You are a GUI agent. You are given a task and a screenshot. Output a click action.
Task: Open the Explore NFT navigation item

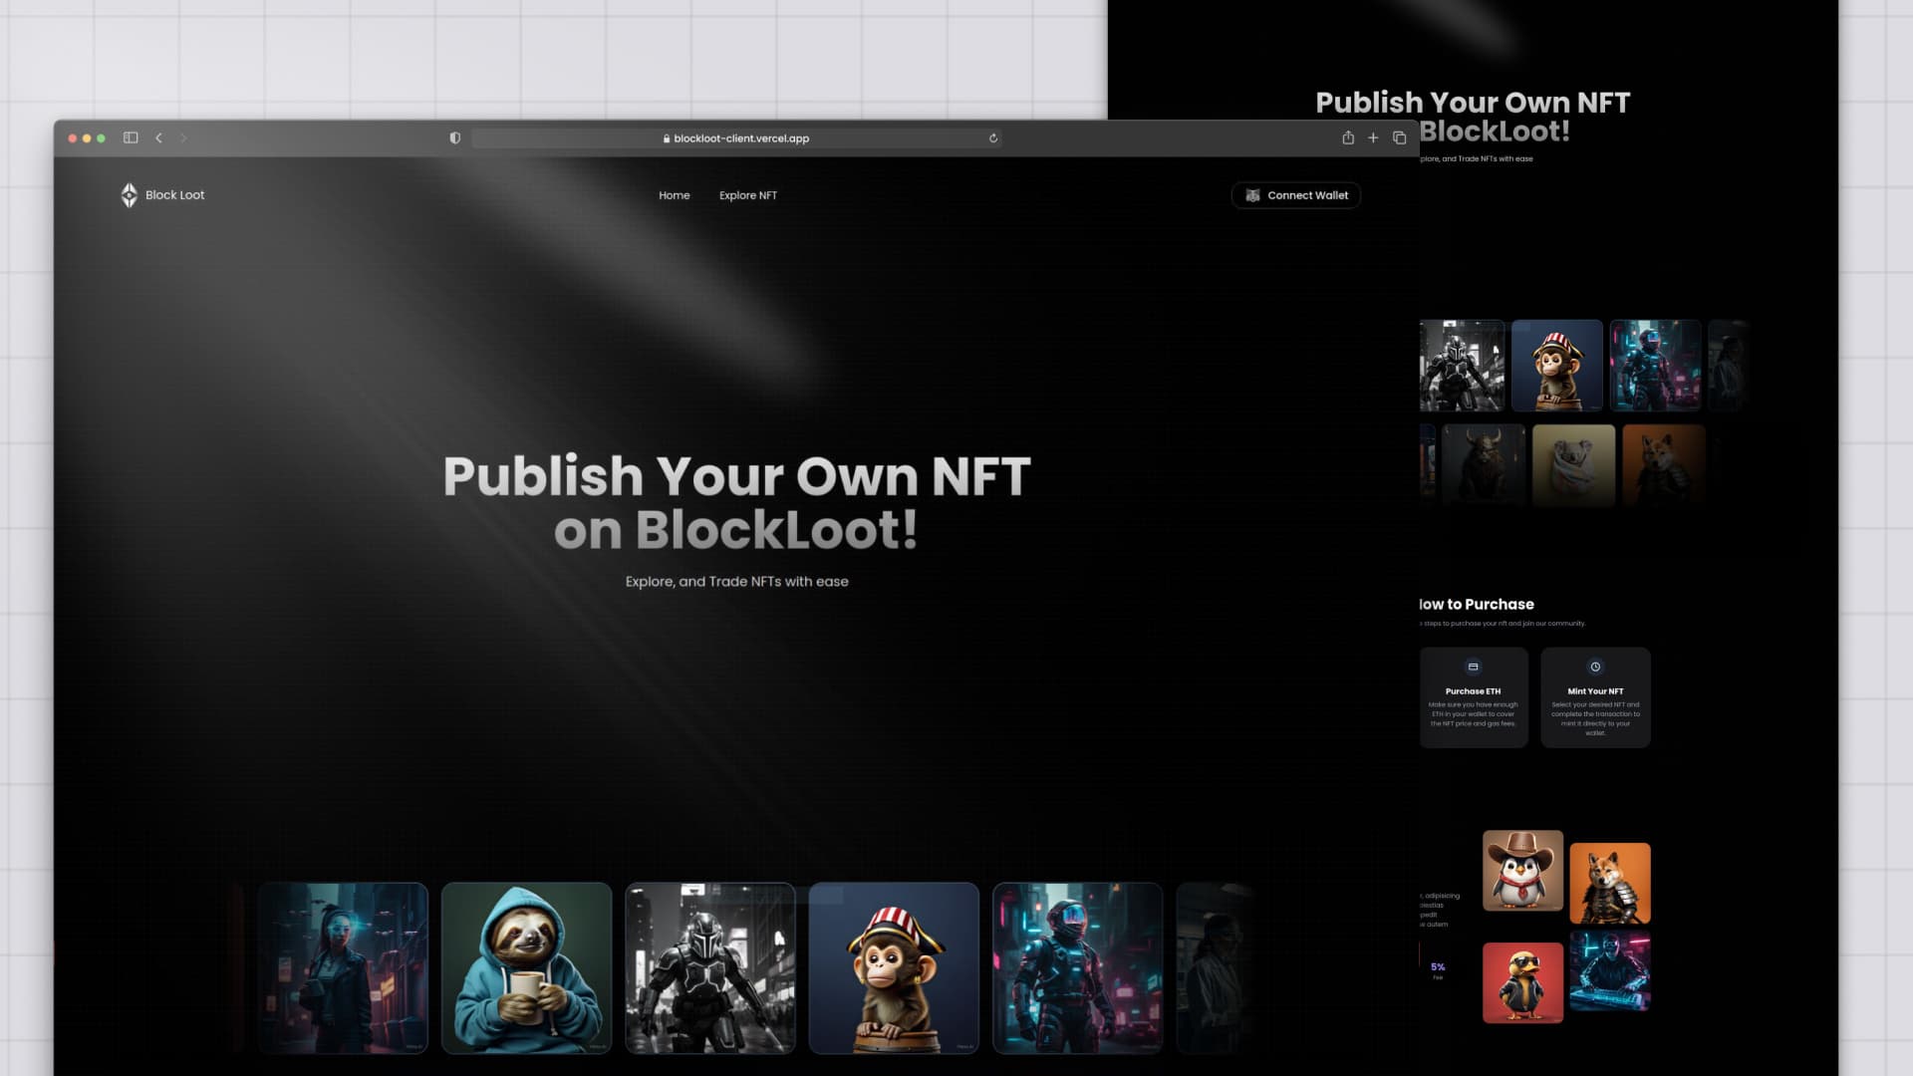point(748,195)
